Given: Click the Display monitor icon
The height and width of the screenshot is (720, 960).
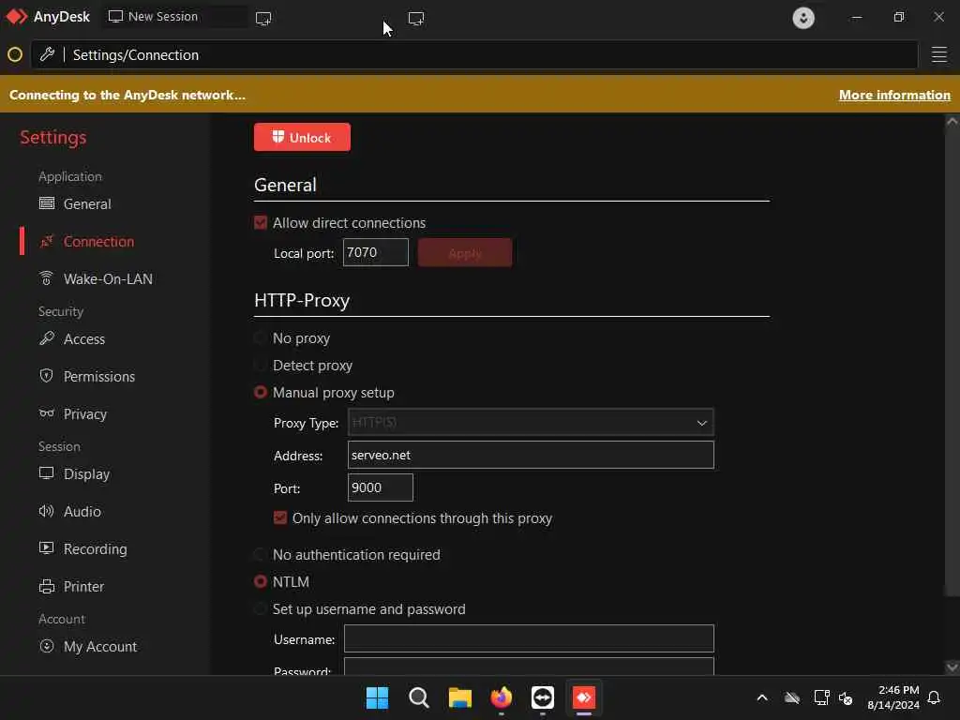Looking at the screenshot, I should (47, 473).
